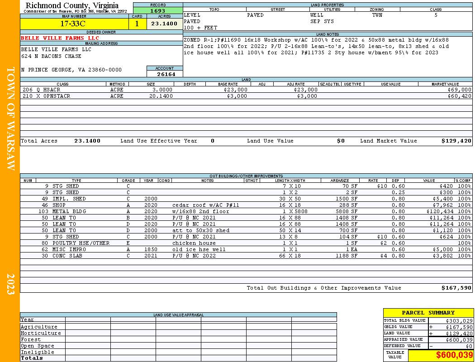Select mailing address line 624 N BACONS CHASE

tap(51, 56)
